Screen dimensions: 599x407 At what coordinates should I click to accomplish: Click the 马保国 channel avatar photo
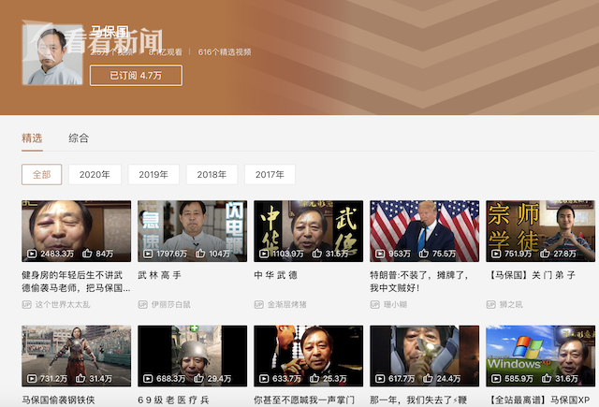coord(52,54)
